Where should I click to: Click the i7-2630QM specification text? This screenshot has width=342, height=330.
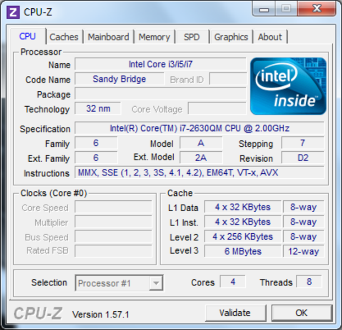200,128
